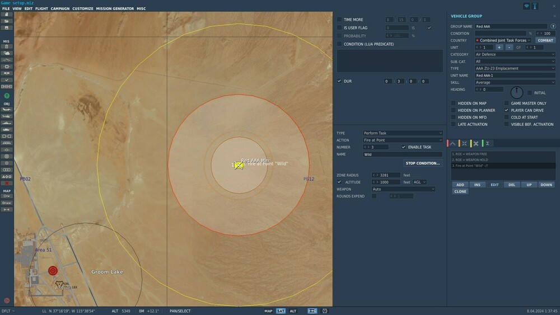Open the SKILL dropdown set to Average
560x315 pixels.
pyautogui.click(x=515, y=82)
